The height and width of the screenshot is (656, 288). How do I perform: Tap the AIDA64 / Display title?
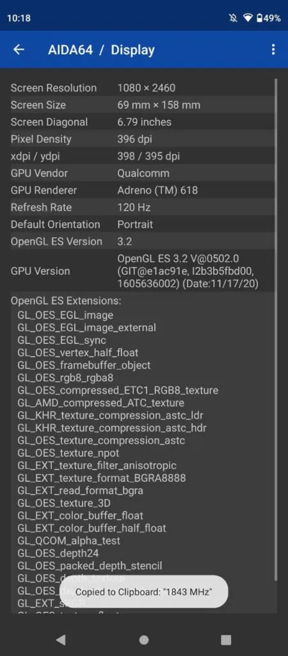(101, 50)
